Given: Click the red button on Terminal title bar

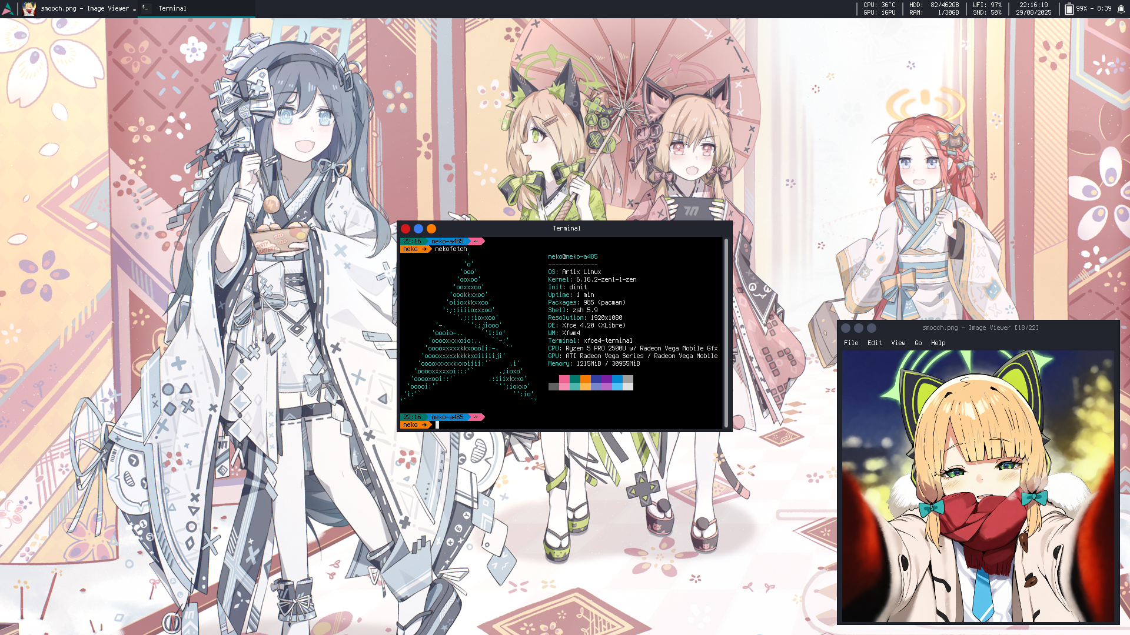Looking at the screenshot, I should [x=406, y=229].
